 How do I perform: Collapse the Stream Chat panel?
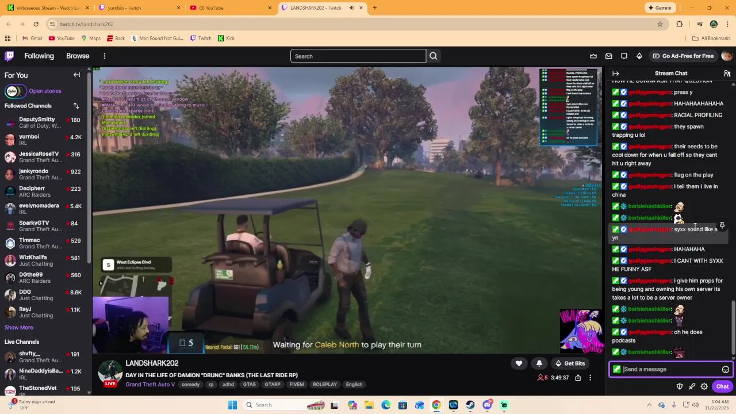click(x=615, y=74)
